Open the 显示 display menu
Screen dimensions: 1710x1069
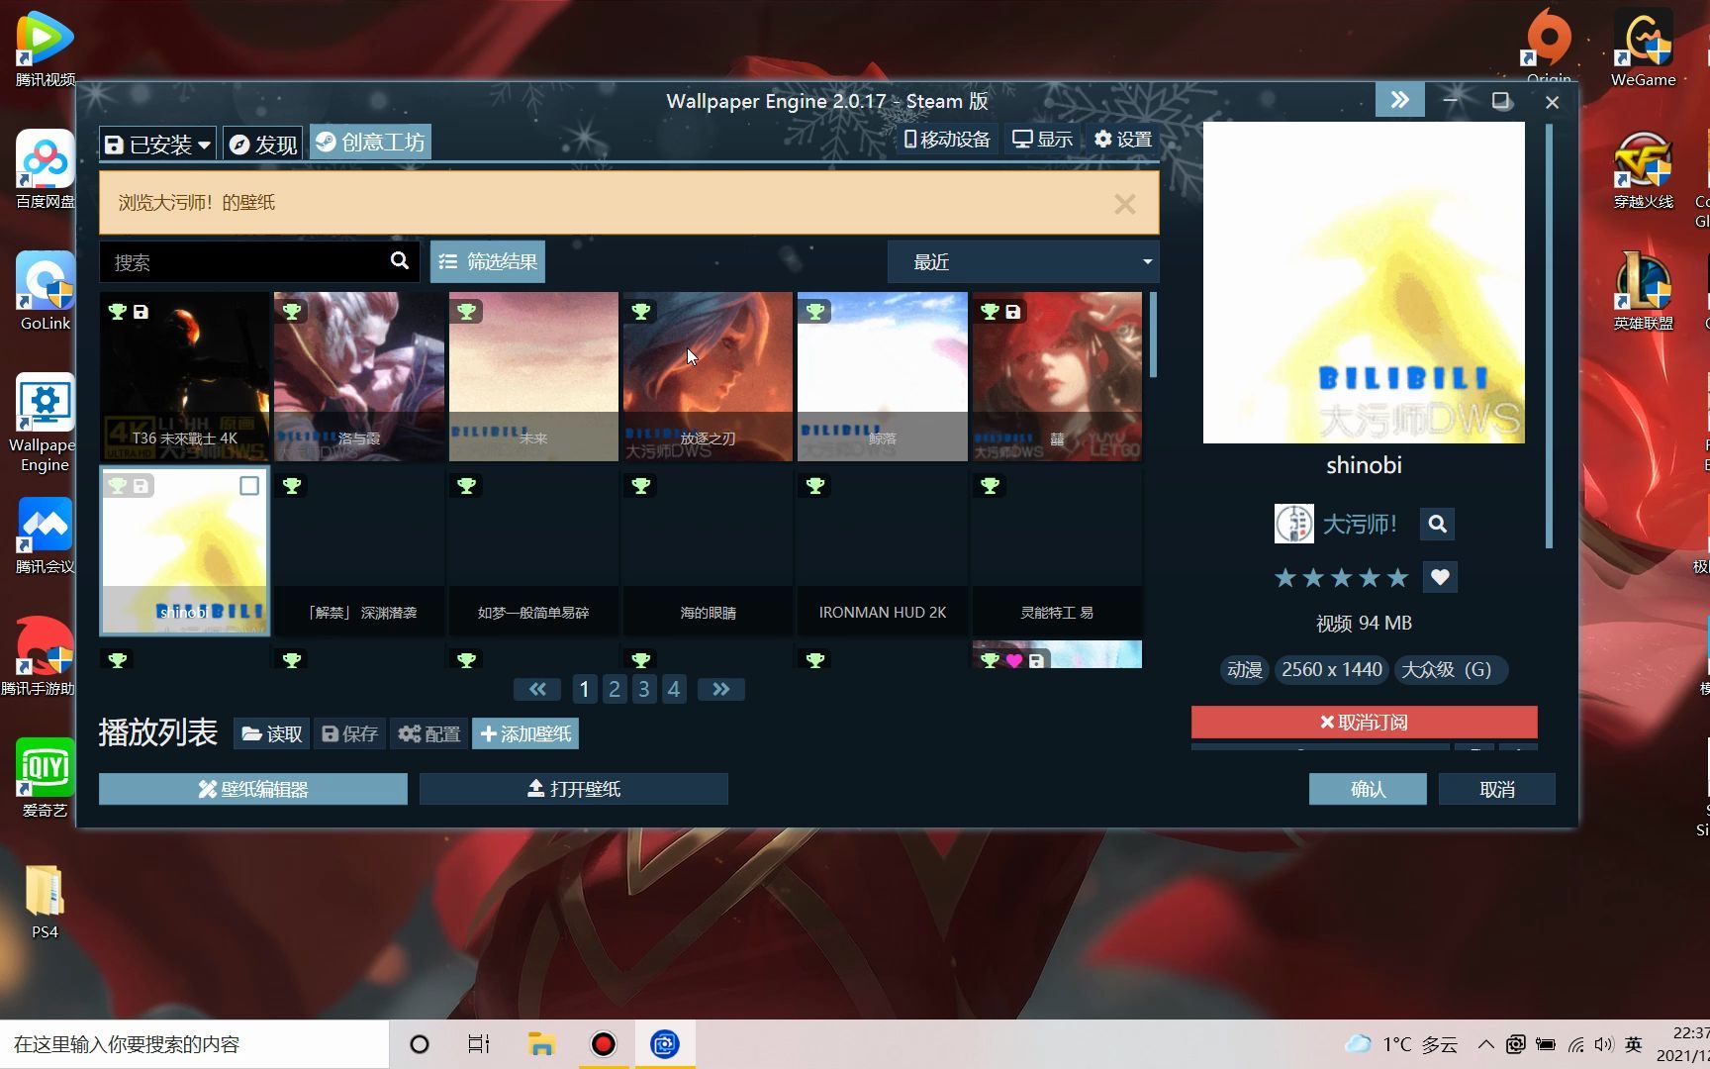pos(1042,140)
